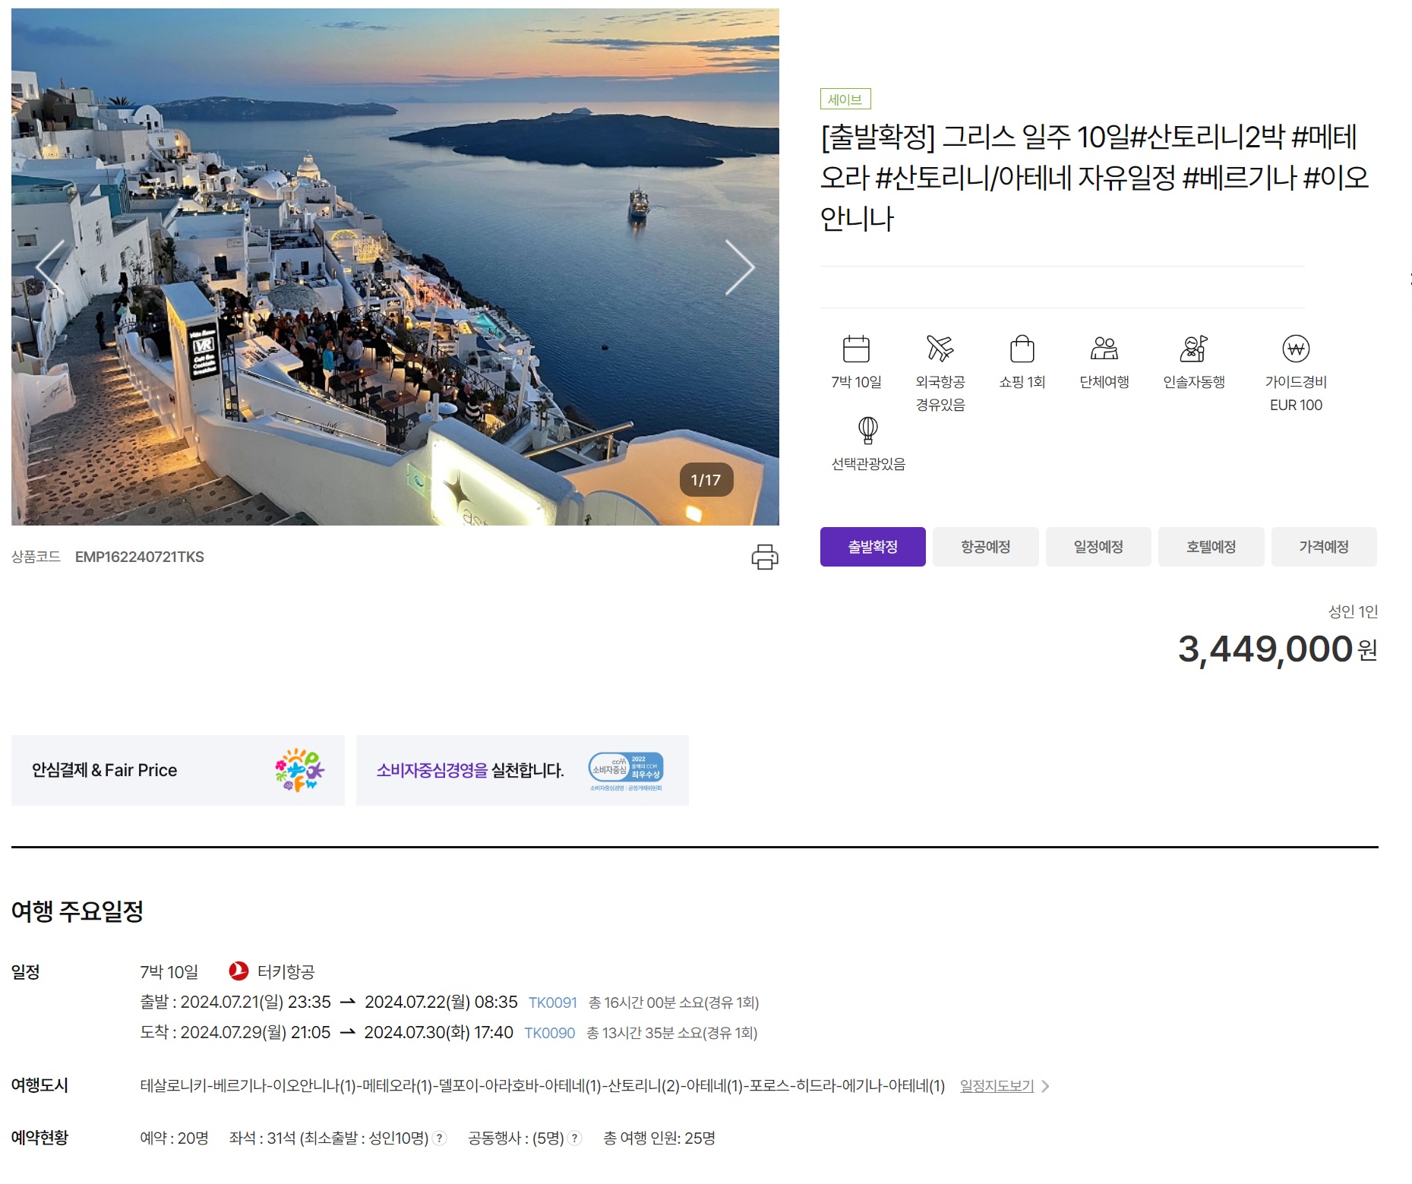Click the airplane icon for 외국항공

pos(940,349)
